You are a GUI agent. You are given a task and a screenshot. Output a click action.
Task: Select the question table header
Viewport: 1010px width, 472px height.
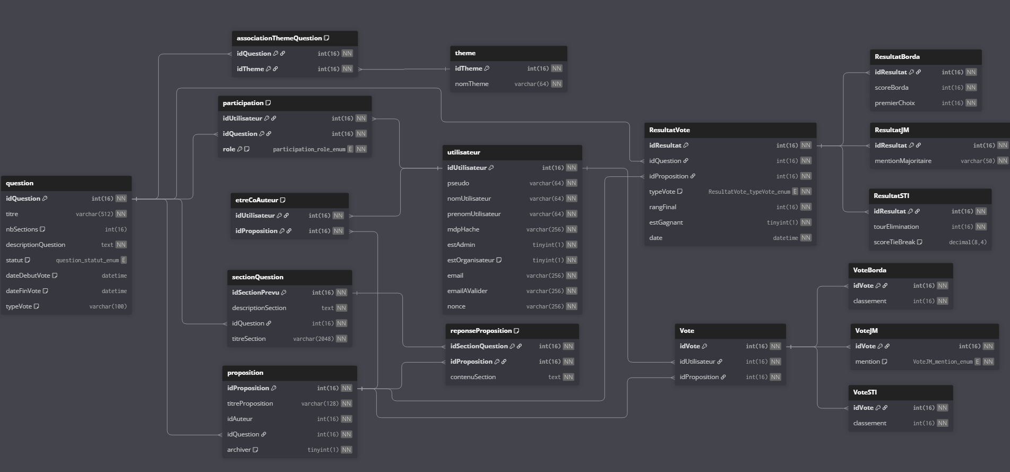[66, 183]
